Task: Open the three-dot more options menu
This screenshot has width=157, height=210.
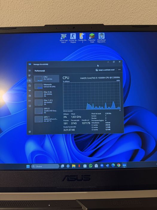Action: pos(119,70)
